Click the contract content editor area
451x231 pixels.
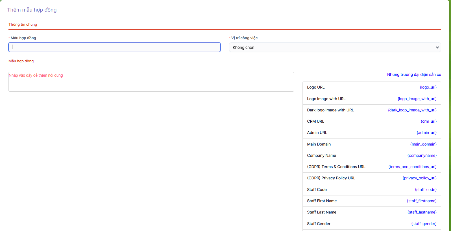(x=151, y=82)
